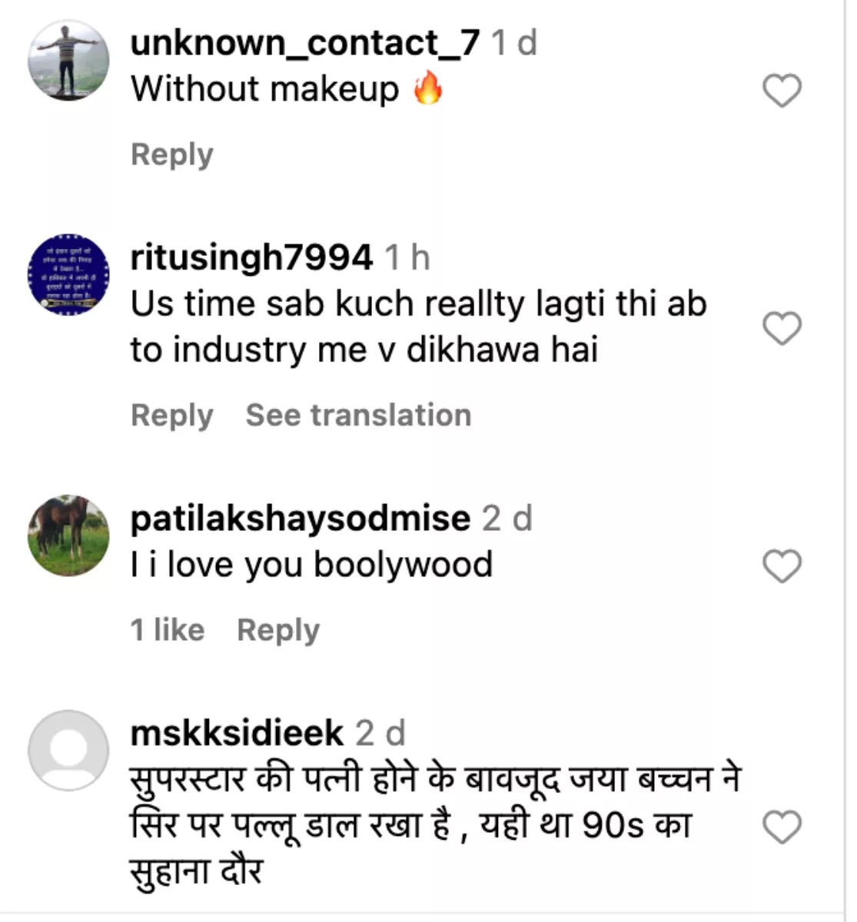Like patilakshaysodmise's comment with the heart

click(782, 566)
